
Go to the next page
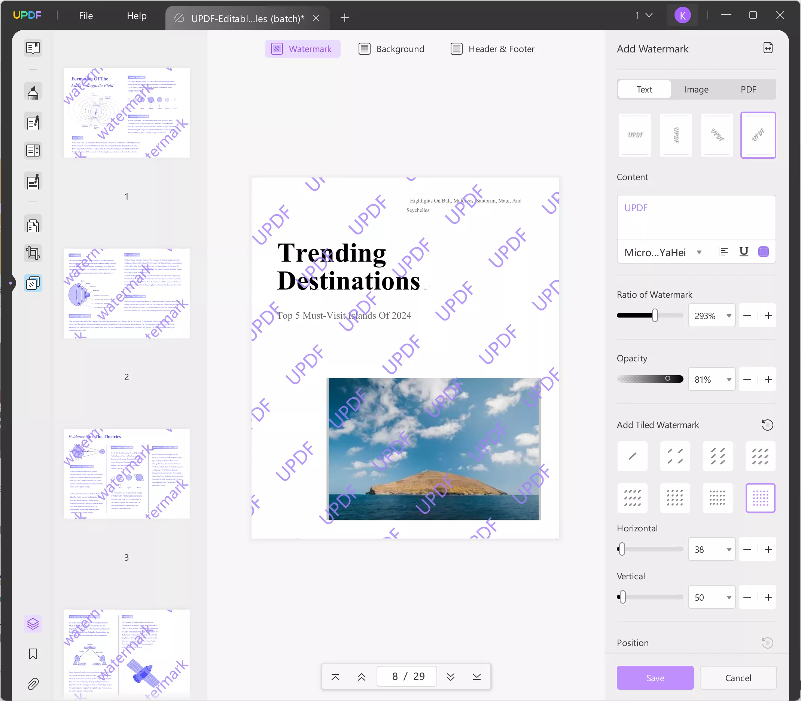click(x=450, y=677)
